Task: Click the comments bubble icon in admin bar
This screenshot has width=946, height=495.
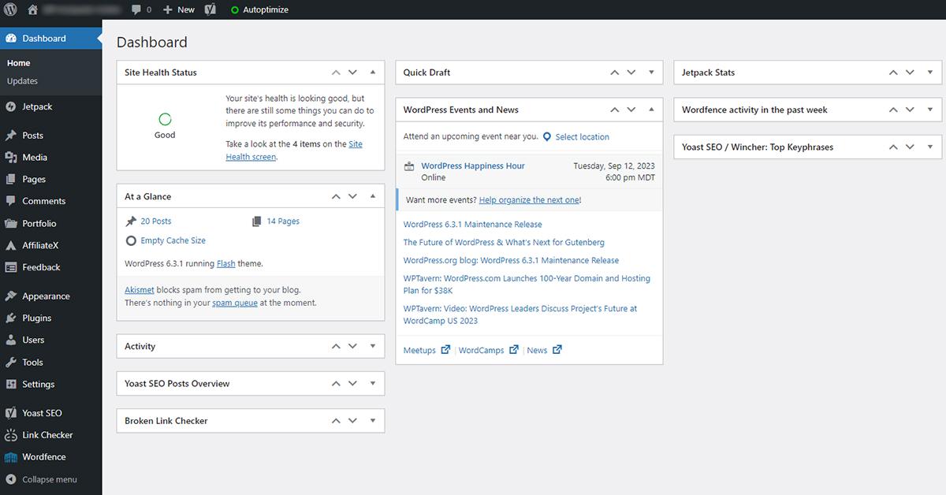Action: tap(137, 9)
